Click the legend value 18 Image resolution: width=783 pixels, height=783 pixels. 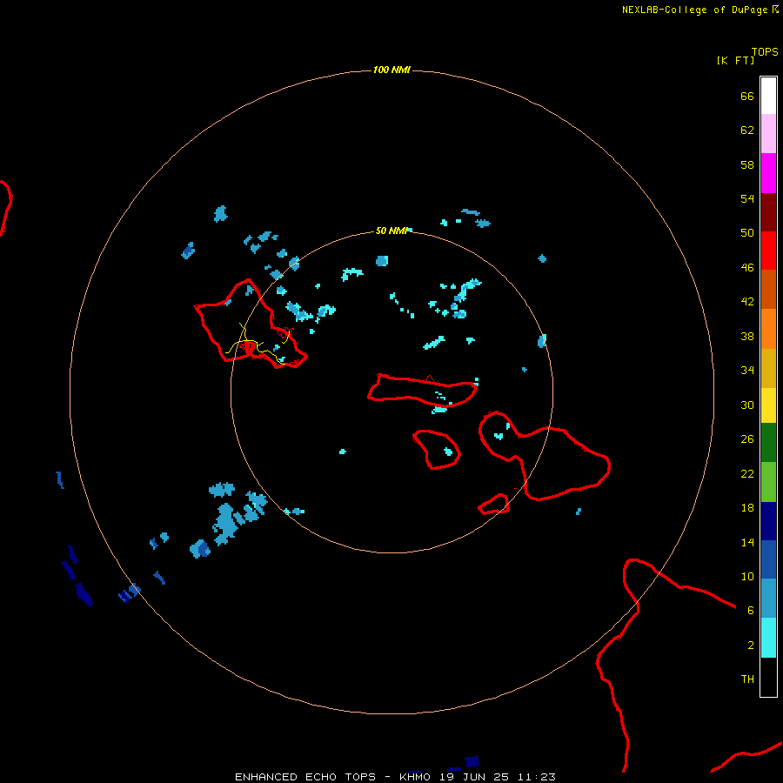747,508
